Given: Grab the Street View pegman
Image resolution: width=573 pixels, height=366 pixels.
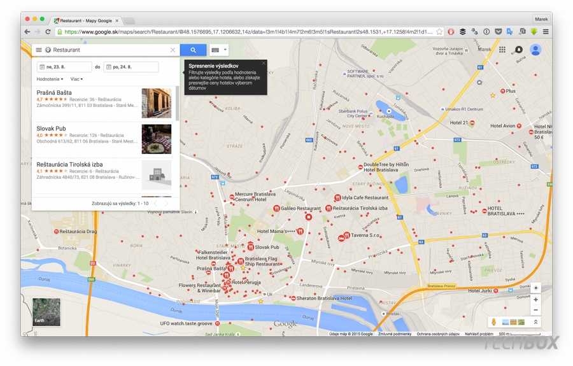Looking at the screenshot, I should (x=493, y=322).
